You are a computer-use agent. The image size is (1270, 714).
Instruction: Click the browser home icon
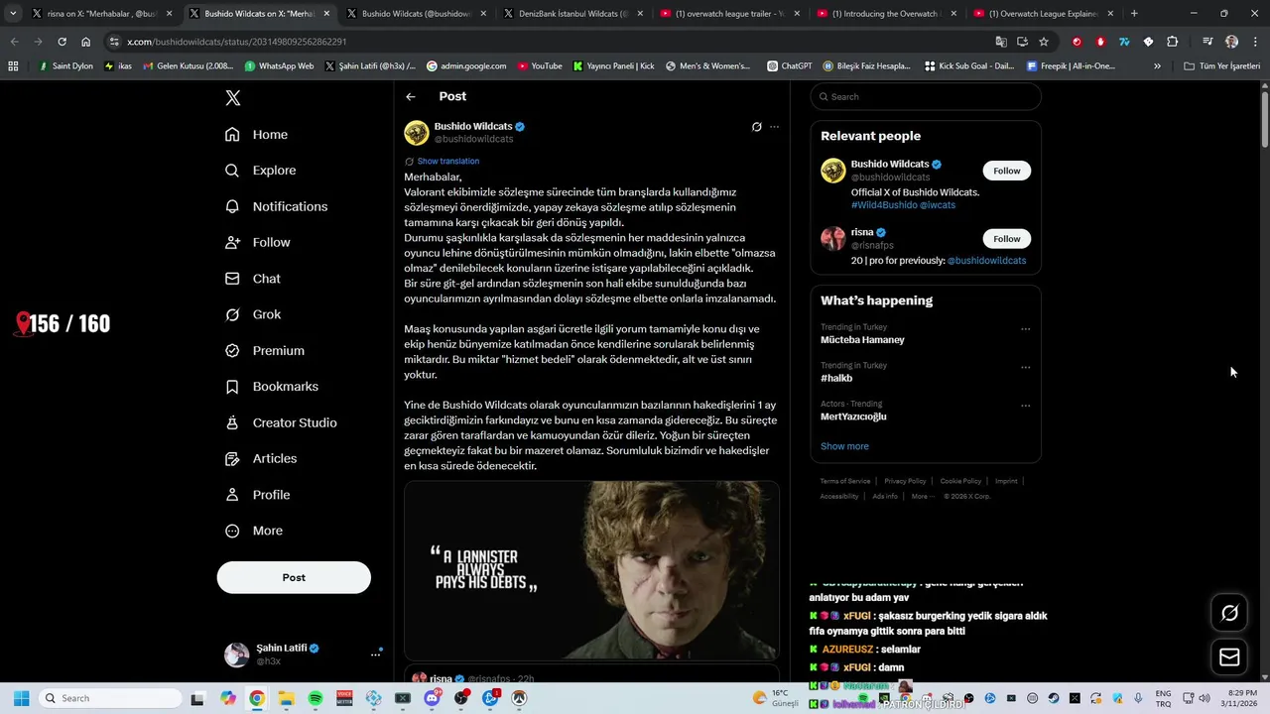(x=86, y=42)
